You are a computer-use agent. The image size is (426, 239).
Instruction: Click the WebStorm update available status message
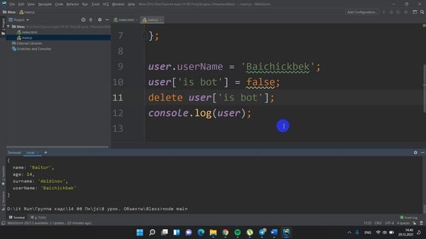coord(49,223)
